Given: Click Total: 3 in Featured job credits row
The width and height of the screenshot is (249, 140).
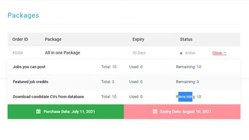Looking at the screenshot, I should (108, 82).
